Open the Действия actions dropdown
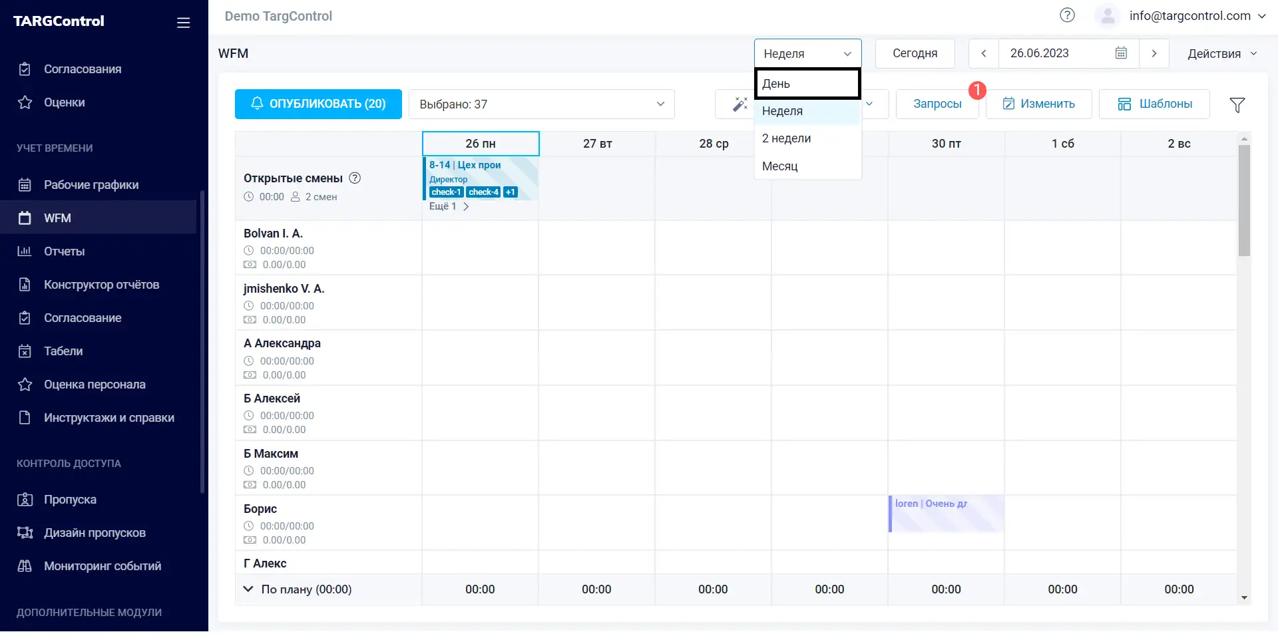Screen dimensions: 1278x638 [1222, 53]
